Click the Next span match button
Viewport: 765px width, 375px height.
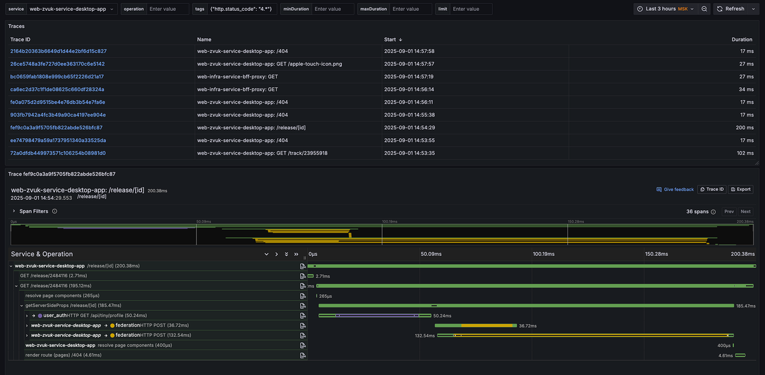(745, 211)
